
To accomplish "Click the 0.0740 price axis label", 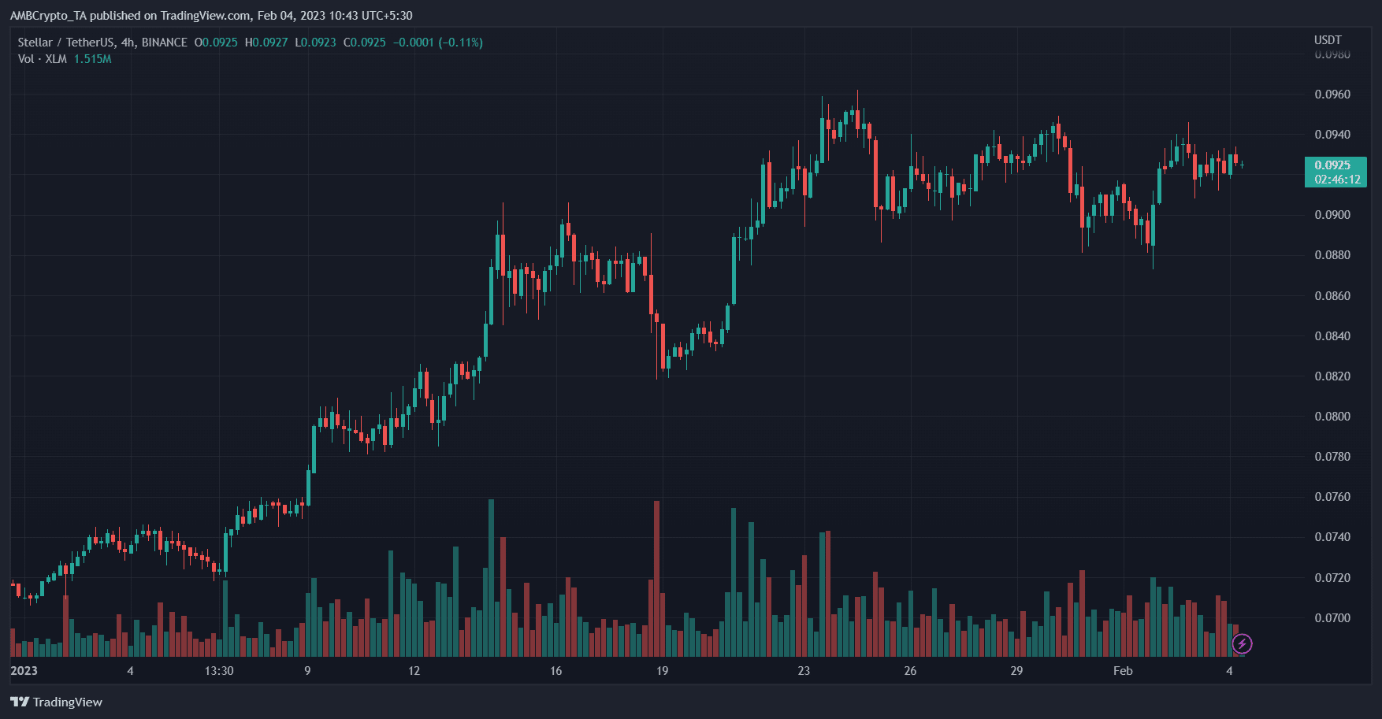I will click(1332, 537).
